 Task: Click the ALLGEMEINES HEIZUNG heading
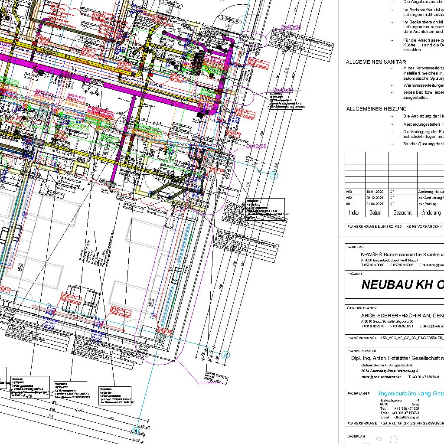pos(376,109)
